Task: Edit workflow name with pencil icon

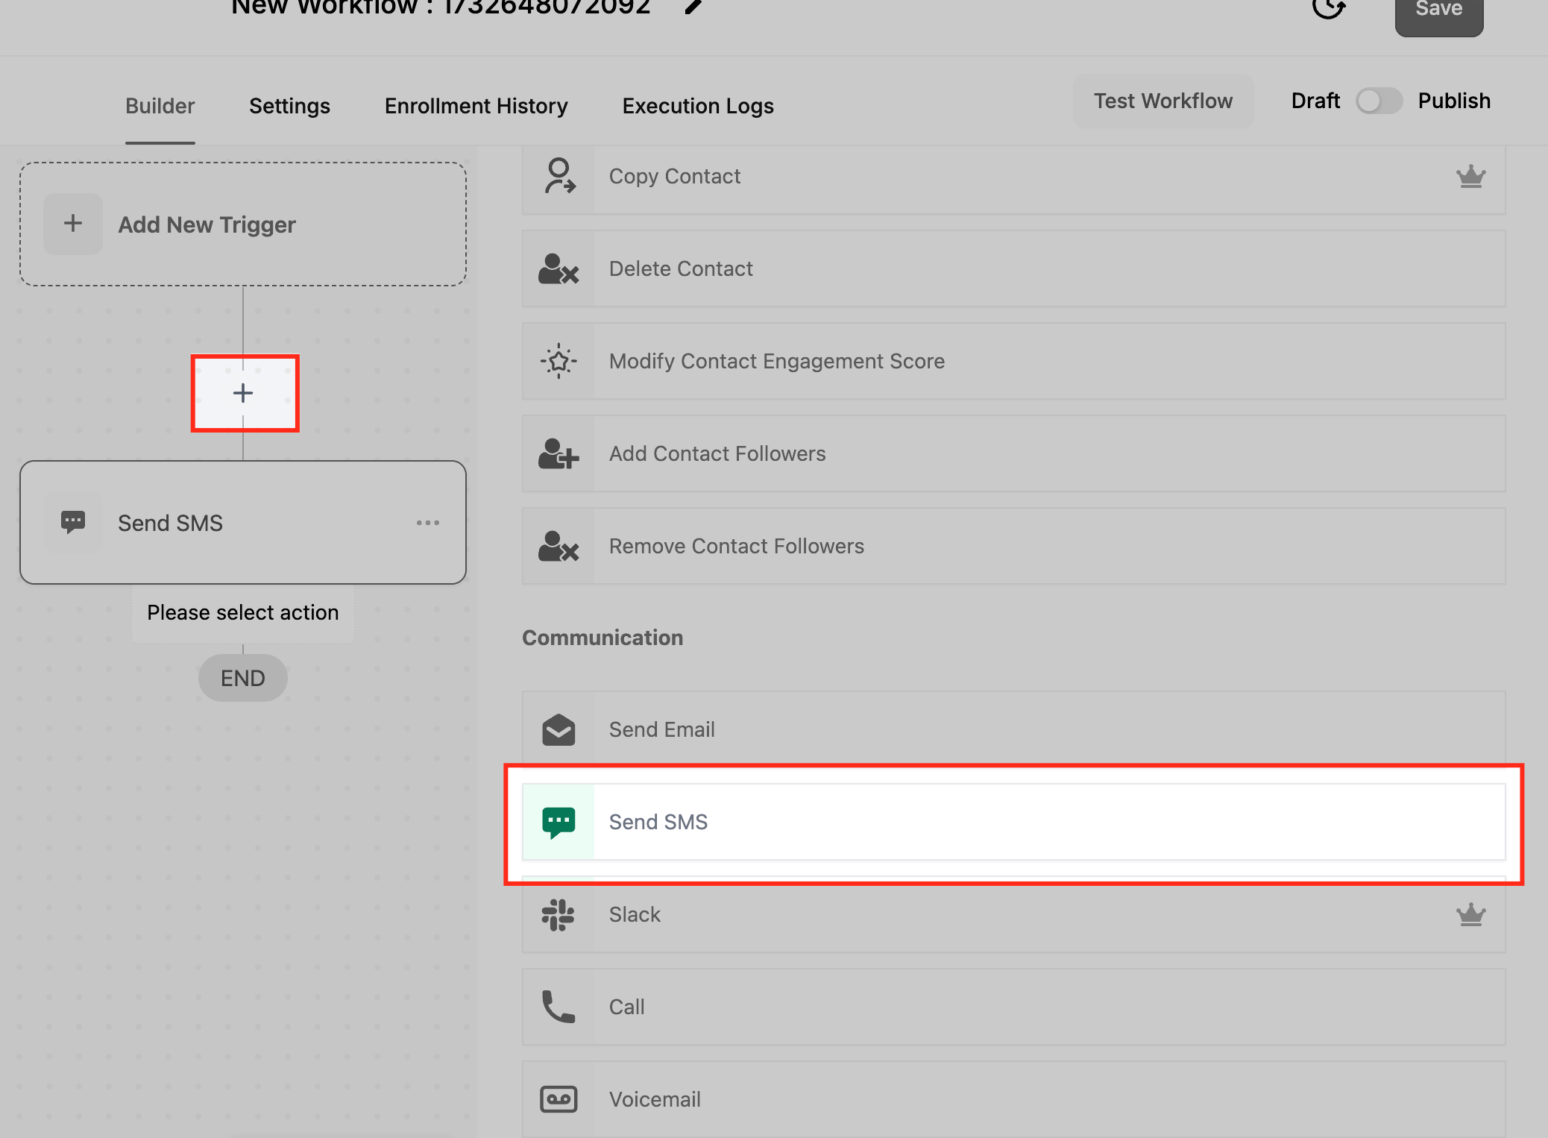Action: pyautogui.click(x=693, y=7)
